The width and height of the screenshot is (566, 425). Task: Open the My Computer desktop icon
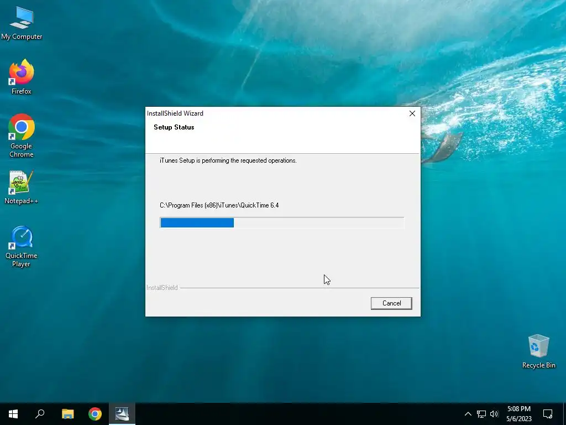[x=22, y=23]
